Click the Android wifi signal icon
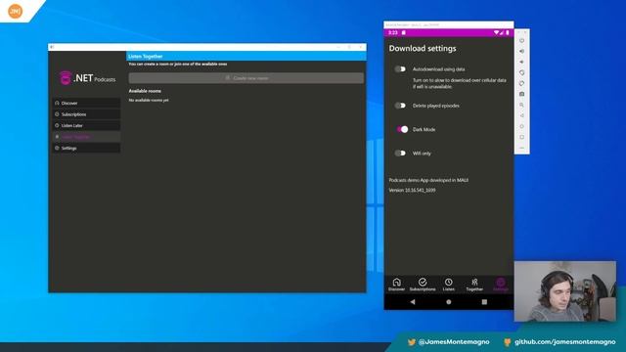The height and width of the screenshot is (352, 626). coord(496,32)
